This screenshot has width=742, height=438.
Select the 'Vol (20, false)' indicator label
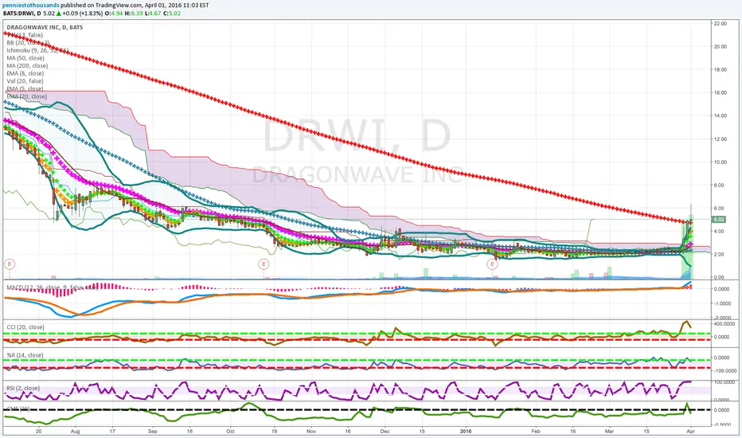point(25,81)
